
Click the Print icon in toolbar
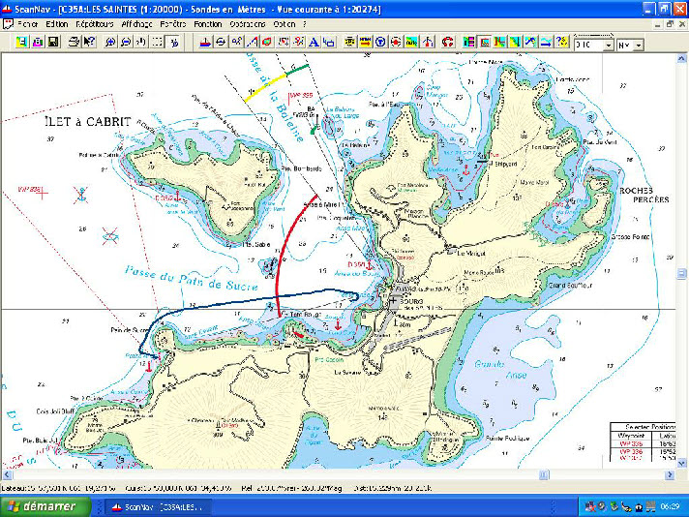tap(71, 43)
